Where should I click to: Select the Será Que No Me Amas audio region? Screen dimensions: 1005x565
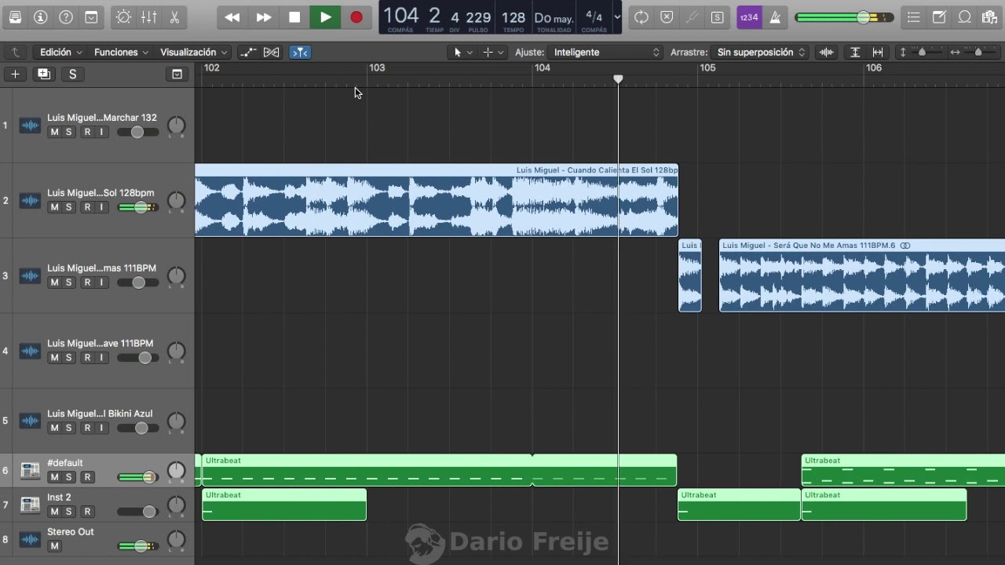point(862,275)
